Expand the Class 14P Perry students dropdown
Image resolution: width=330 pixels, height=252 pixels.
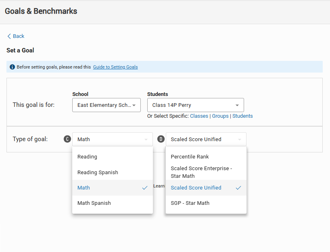click(195, 105)
